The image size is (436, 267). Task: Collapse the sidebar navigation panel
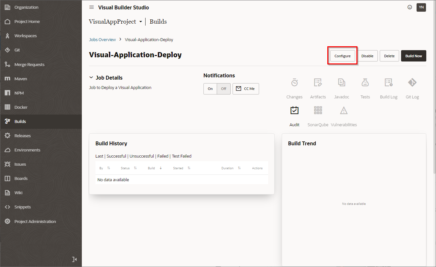pos(74,259)
